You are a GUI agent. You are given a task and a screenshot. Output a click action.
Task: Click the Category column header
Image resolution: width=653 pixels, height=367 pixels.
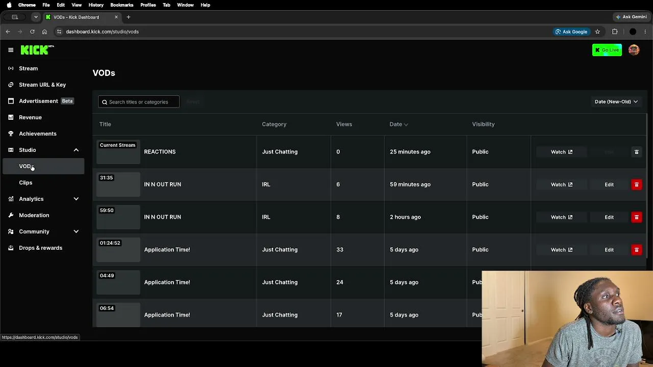pos(274,124)
